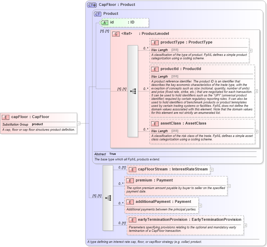This screenshot has height=247, width=267.
Task: Select the <Ref> : Product.model label
Action: click(145, 34)
